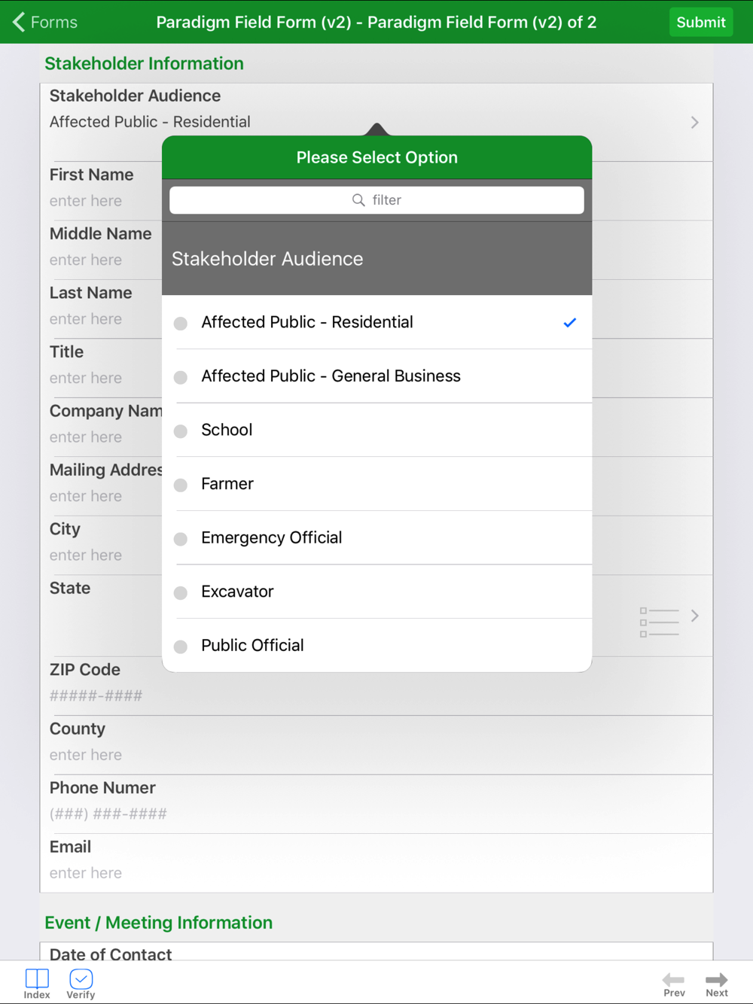Select the Emergency Official radio button
The height and width of the screenshot is (1004, 753).
click(x=181, y=539)
